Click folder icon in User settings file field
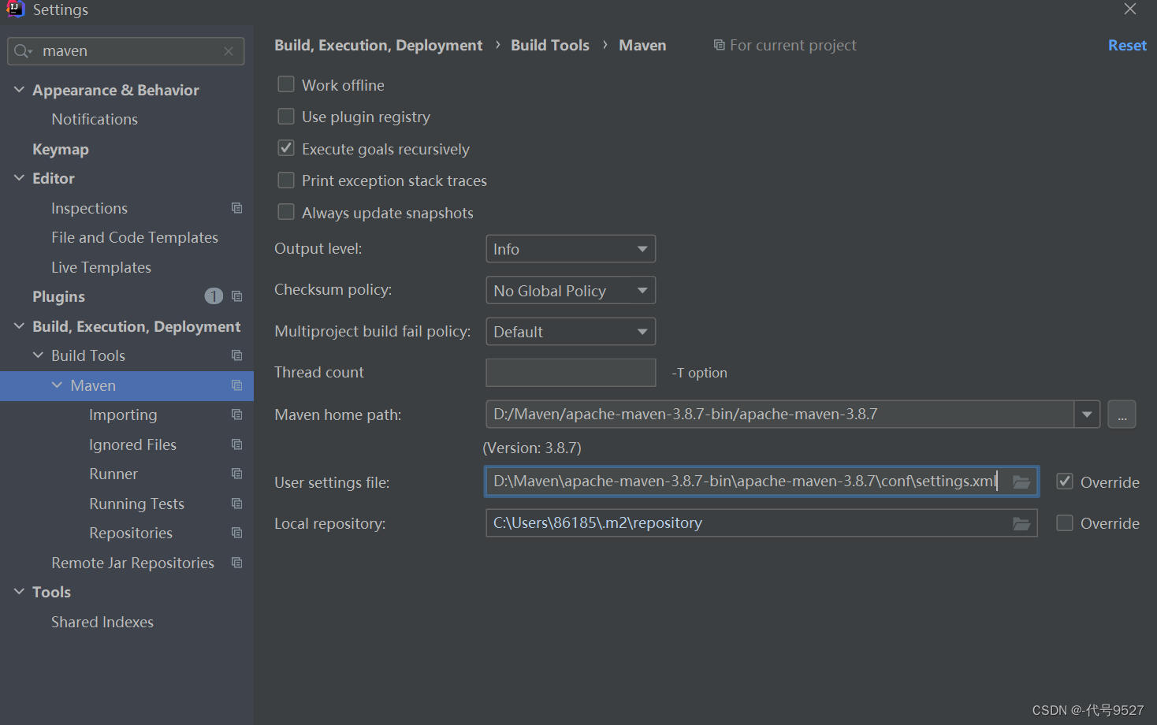Viewport: 1157px width, 725px height. click(x=1021, y=482)
